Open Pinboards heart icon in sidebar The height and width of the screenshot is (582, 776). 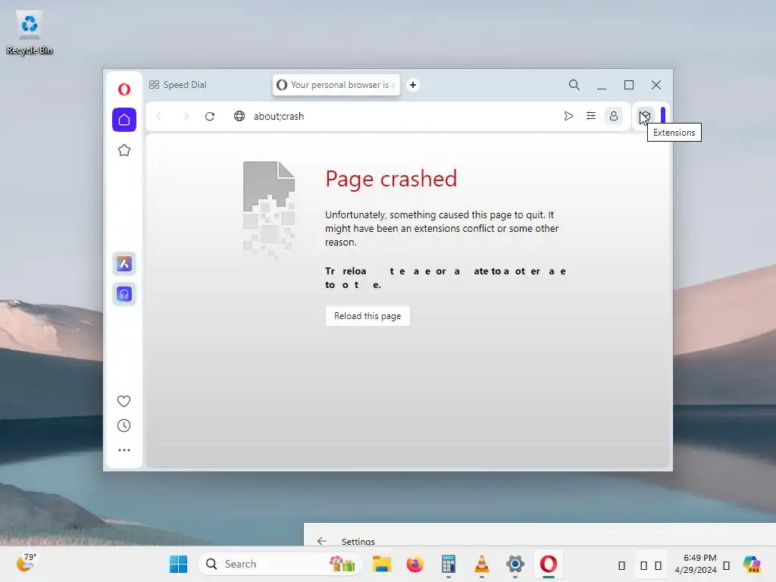point(124,401)
